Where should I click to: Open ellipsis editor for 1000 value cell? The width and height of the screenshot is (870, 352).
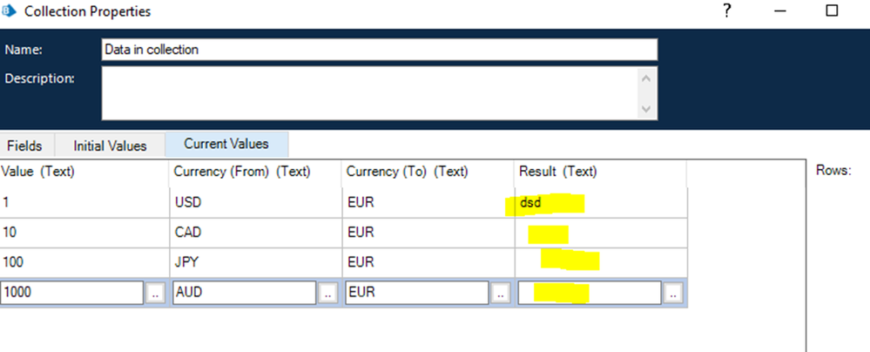click(x=155, y=294)
